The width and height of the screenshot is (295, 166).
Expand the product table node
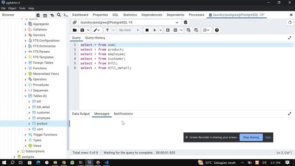29,124
